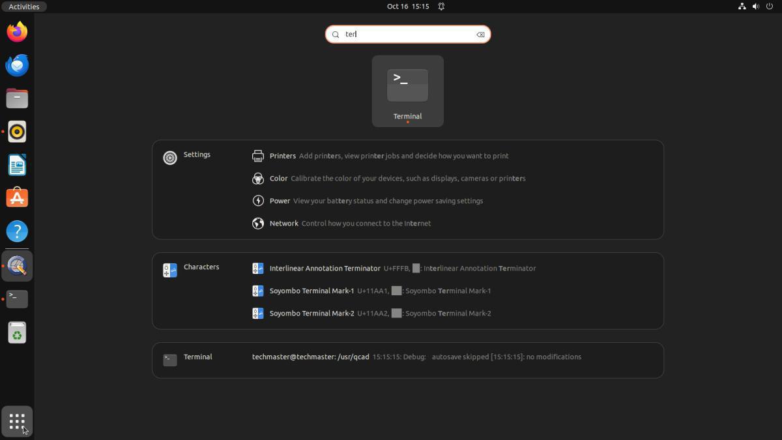Open the clock and calendar menu

tap(408, 7)
